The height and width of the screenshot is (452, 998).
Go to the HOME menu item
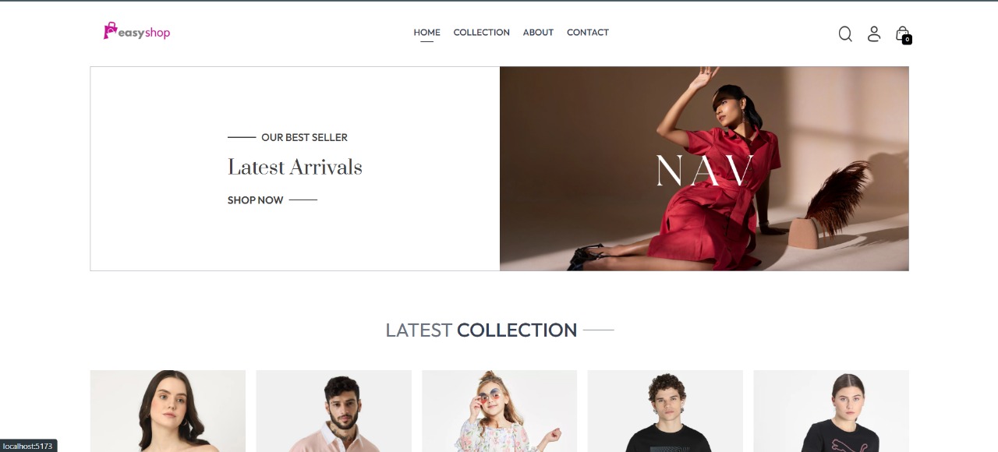click(x=426, y=32)
